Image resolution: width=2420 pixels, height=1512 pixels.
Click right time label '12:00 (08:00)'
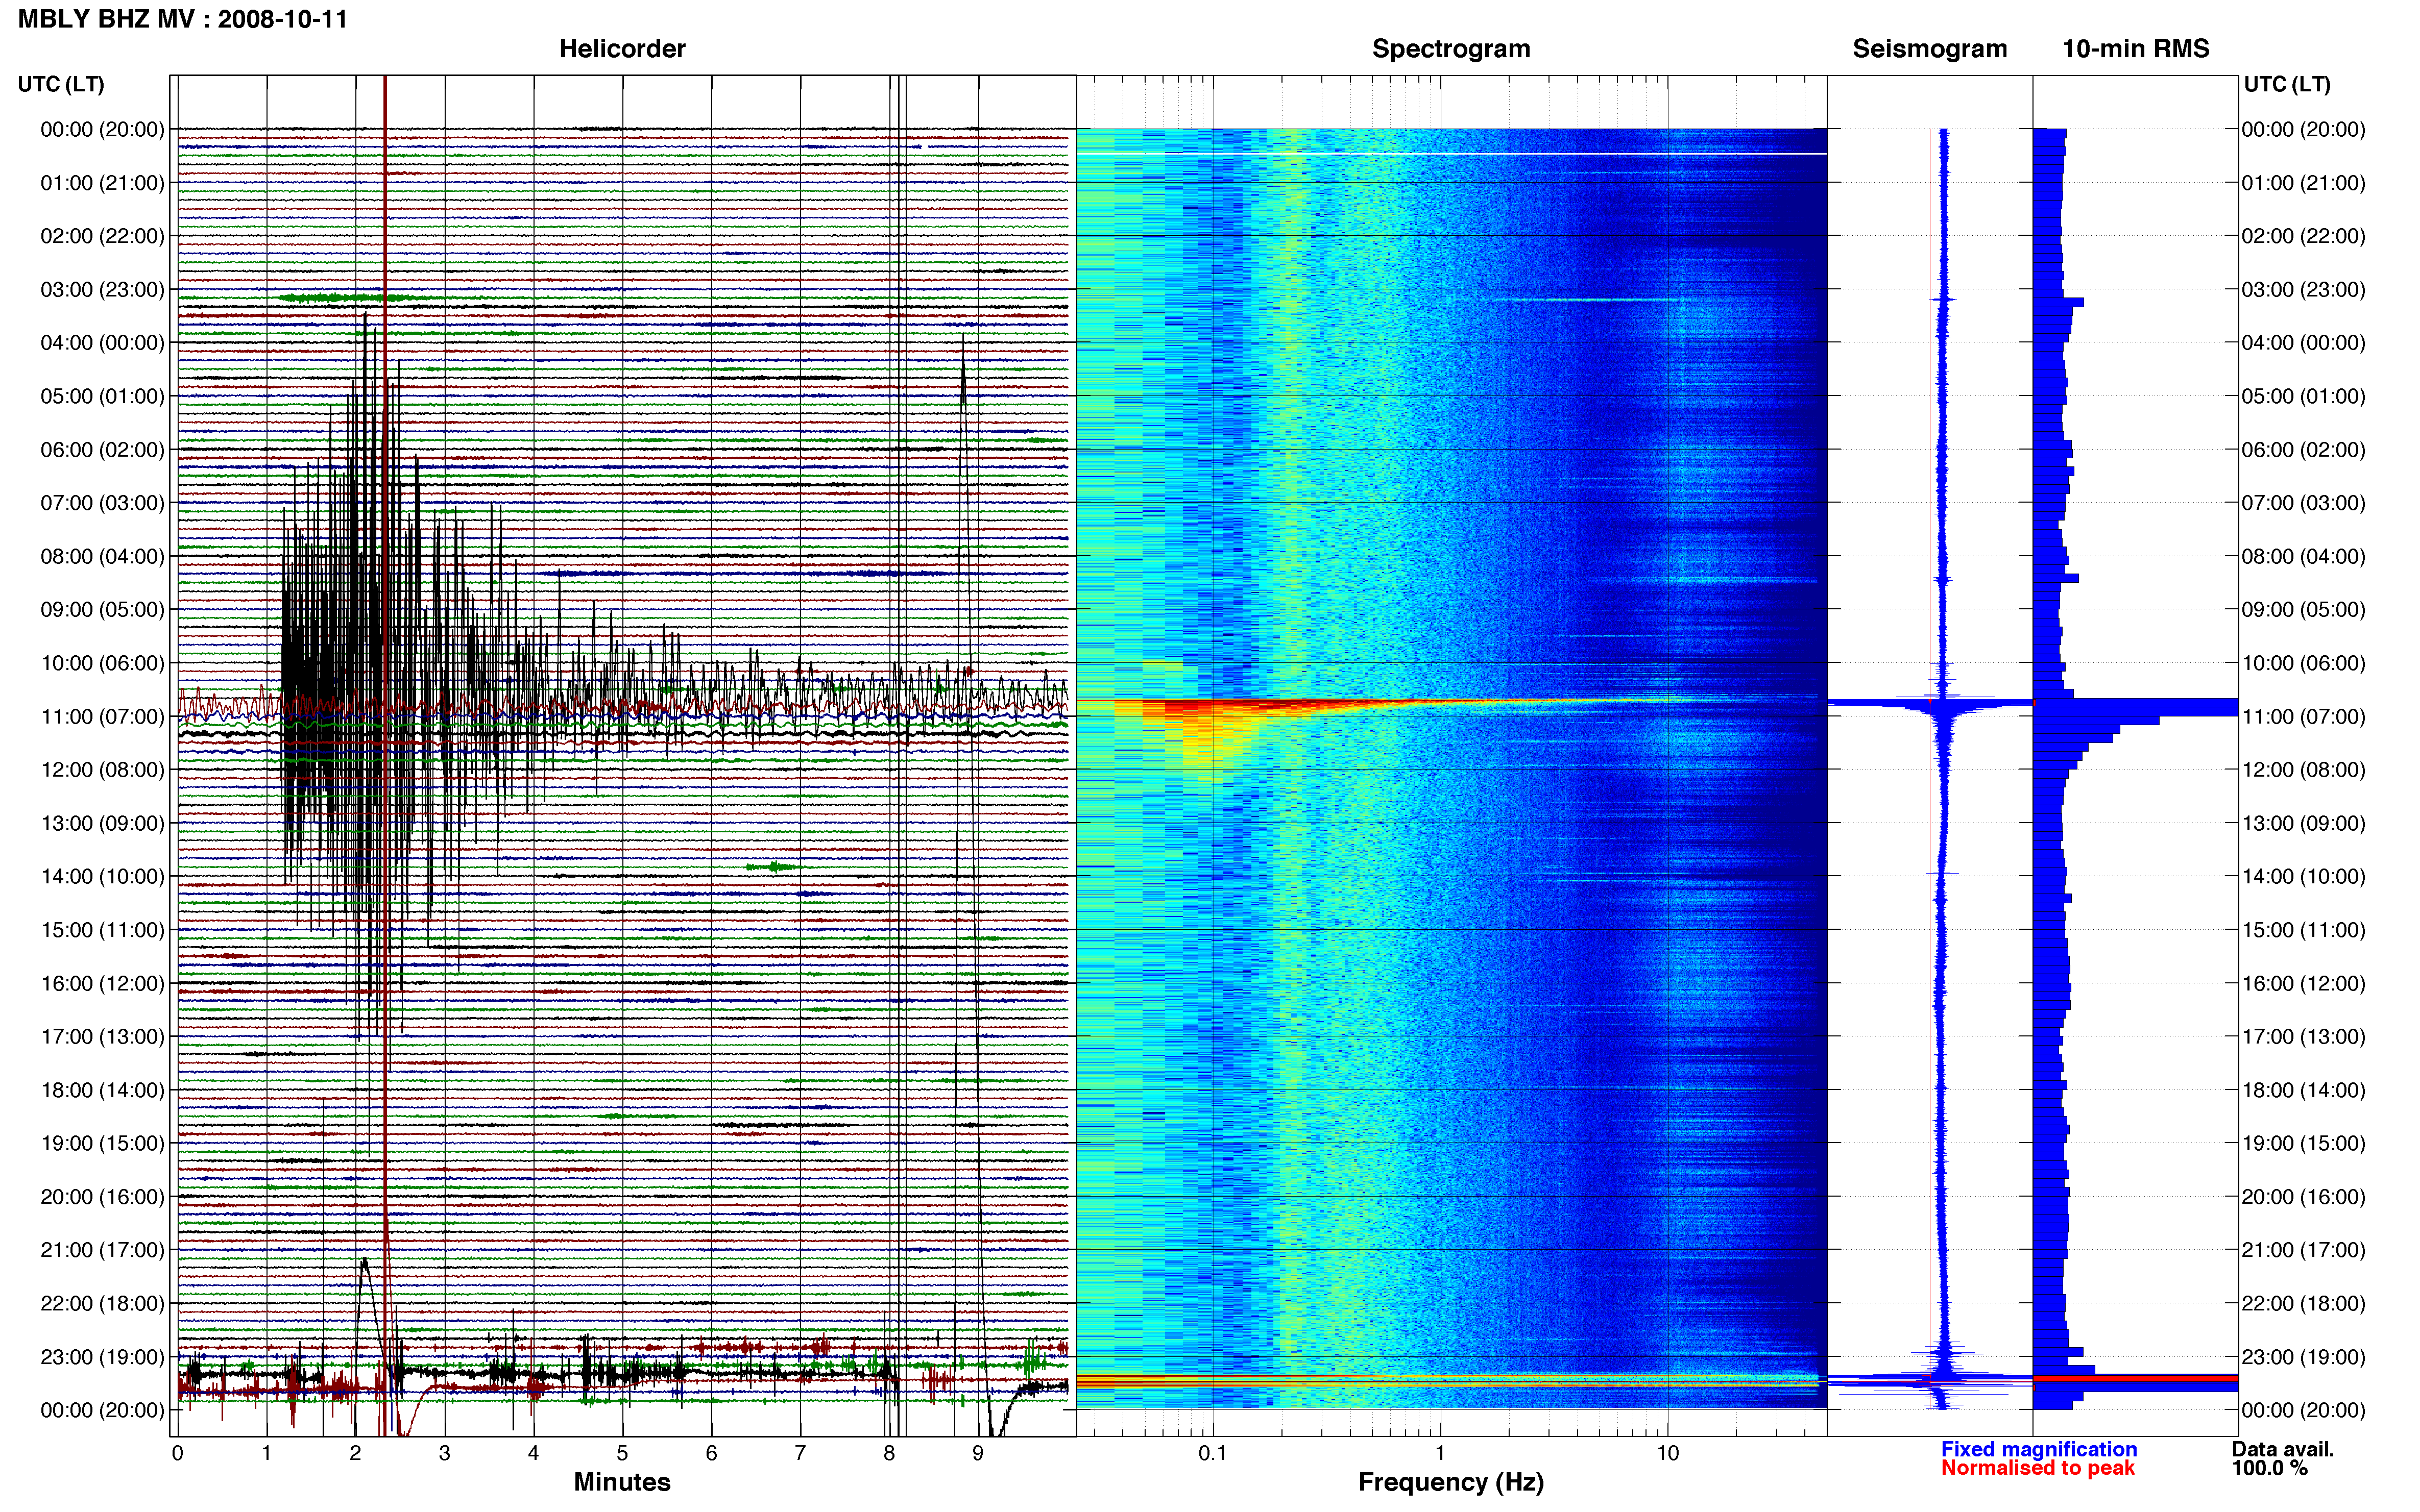[2303, 770]
